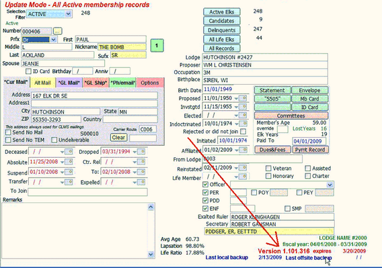
Task: Switch to the Cur Mail tab
Action: 16,82
